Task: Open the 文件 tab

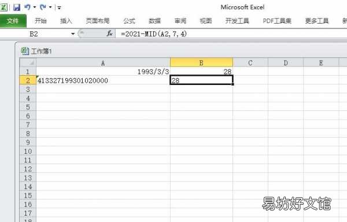Action: click(13, 21)
